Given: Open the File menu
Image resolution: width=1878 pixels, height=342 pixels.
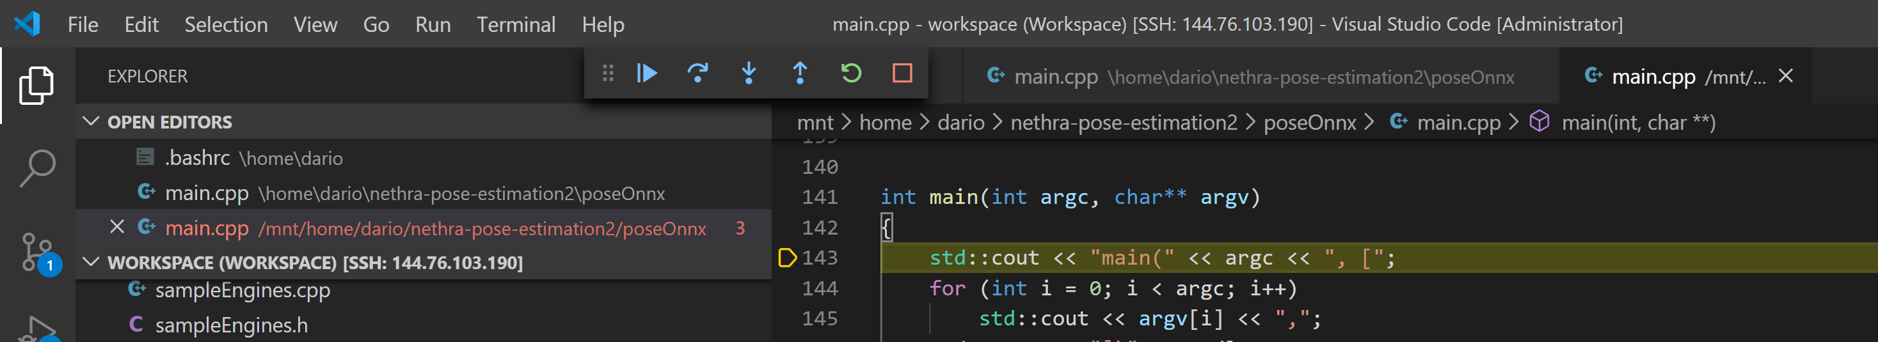Looking at the screenshot, I should (x=83, y=25).
